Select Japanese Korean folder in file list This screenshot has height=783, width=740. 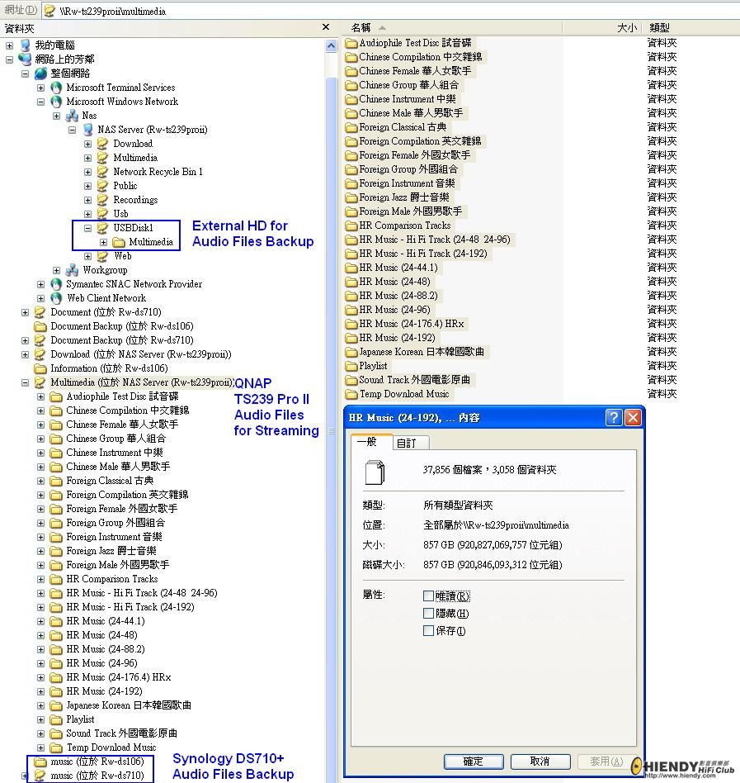coord(422,352)
